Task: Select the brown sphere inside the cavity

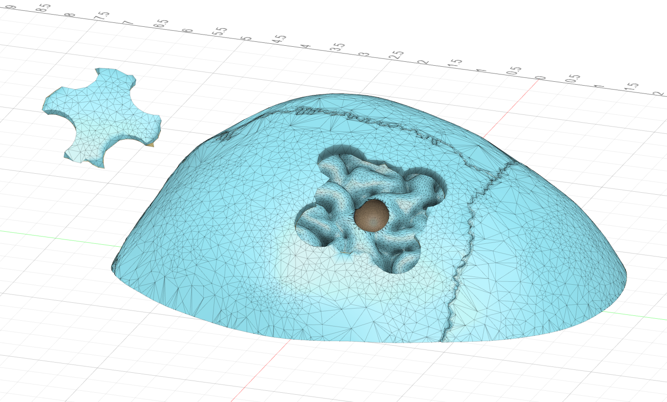Action: pyautogui.click(x=372, y=215)
